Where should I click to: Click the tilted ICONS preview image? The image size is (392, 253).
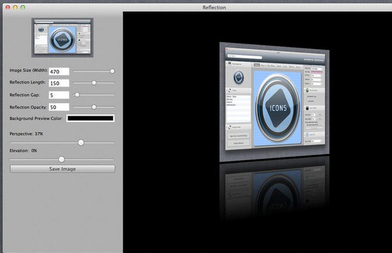pyautogui.click(x=274, y=102)
